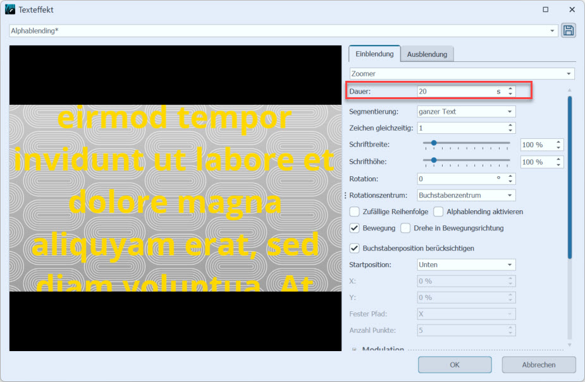Uncheck the Bewegung checkbox
The image size is (585, 382).
355,228
